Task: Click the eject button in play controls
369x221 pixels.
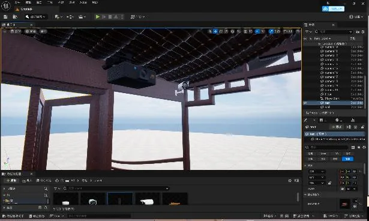Action: pos(116,17)
